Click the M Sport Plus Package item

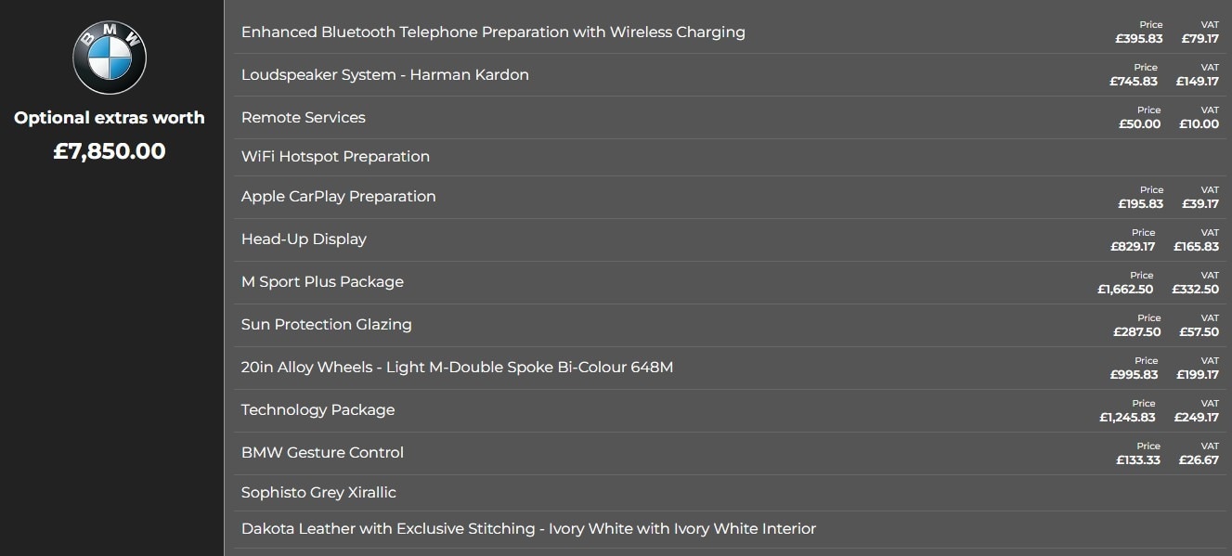click(322, 282)
